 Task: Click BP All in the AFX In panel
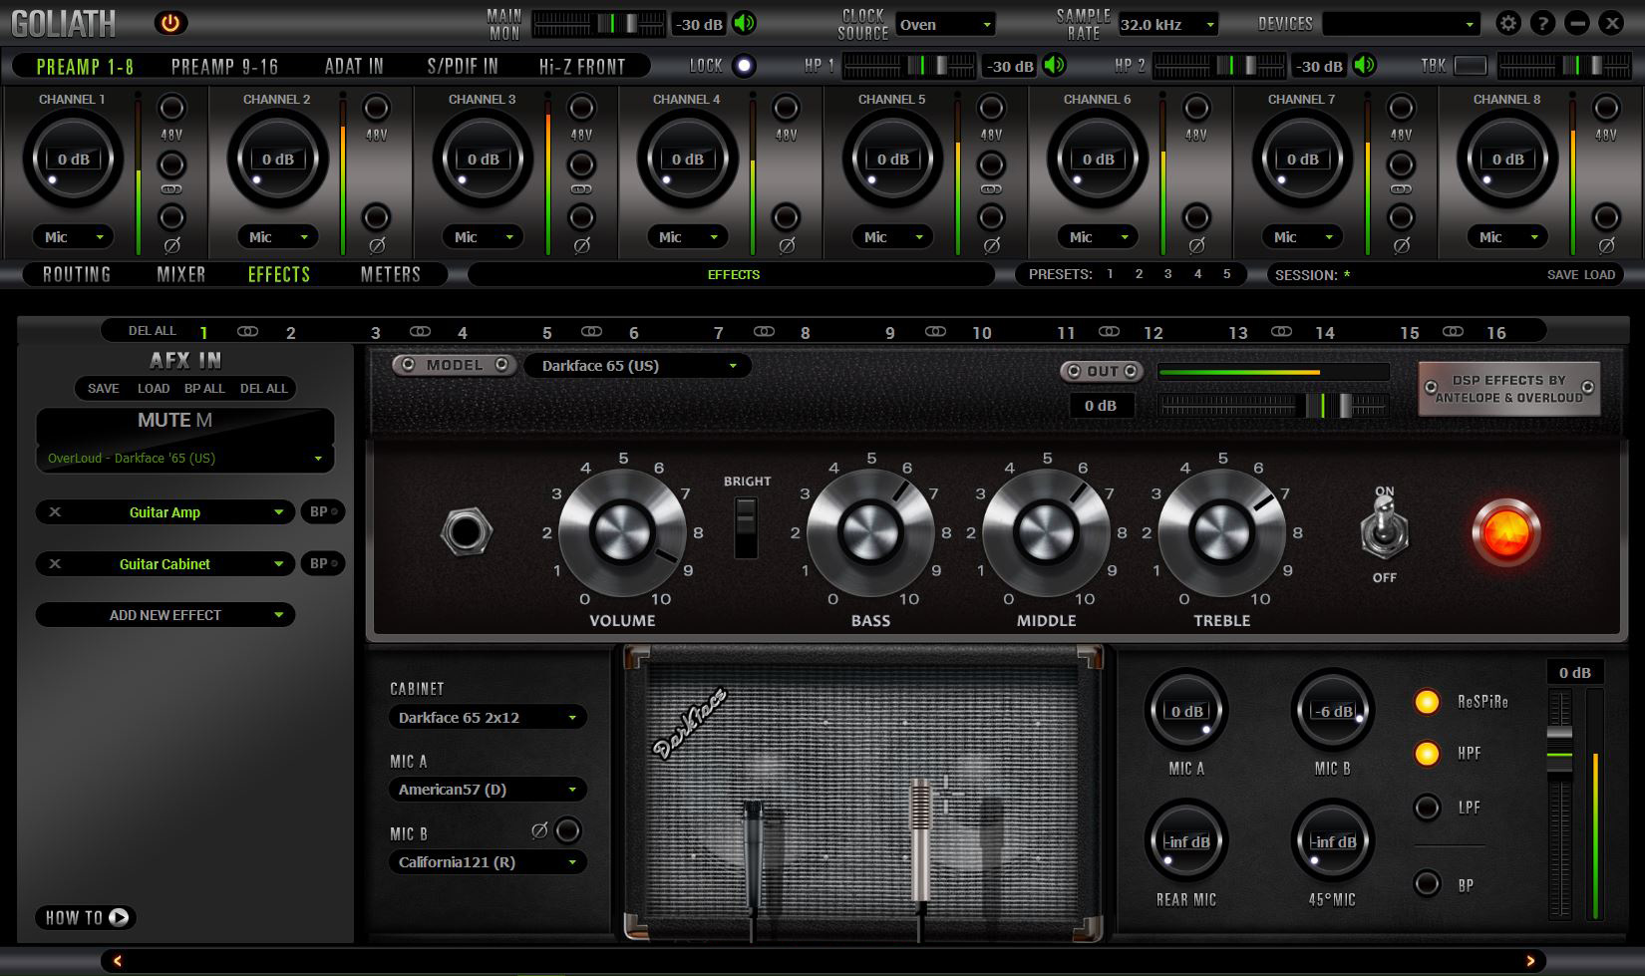point(204,389)
